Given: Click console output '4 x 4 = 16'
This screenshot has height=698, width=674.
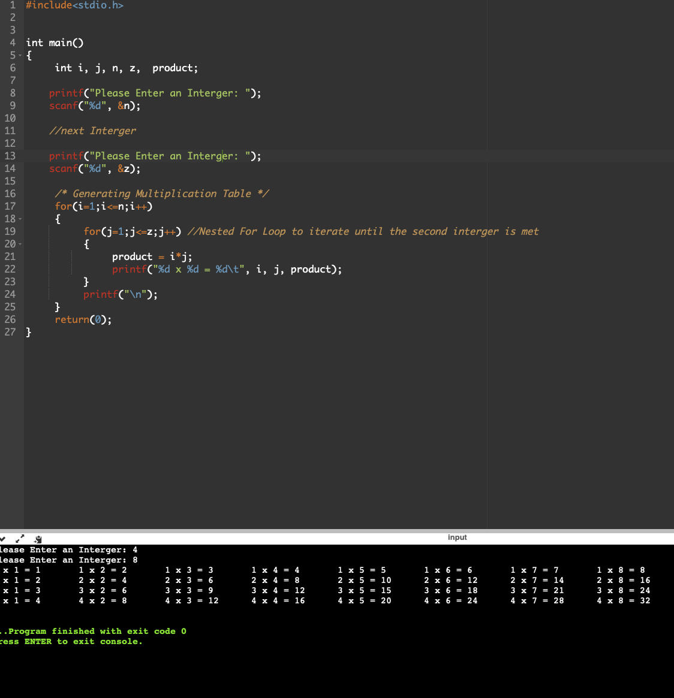Looking at the screenshot, I should pos(278,601).
